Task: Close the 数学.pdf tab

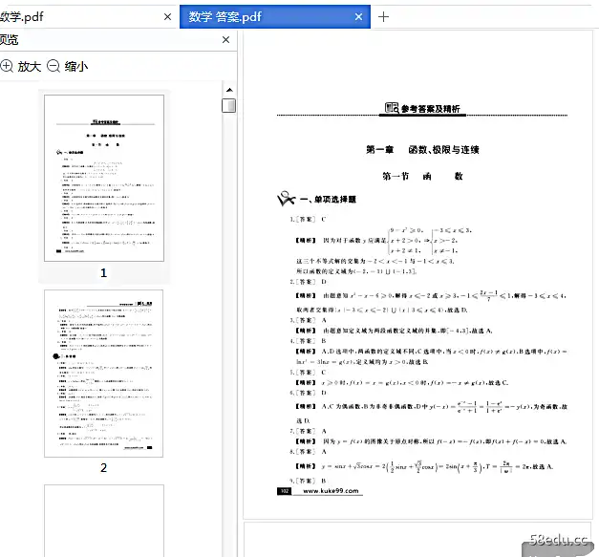Action: (167, 17)
